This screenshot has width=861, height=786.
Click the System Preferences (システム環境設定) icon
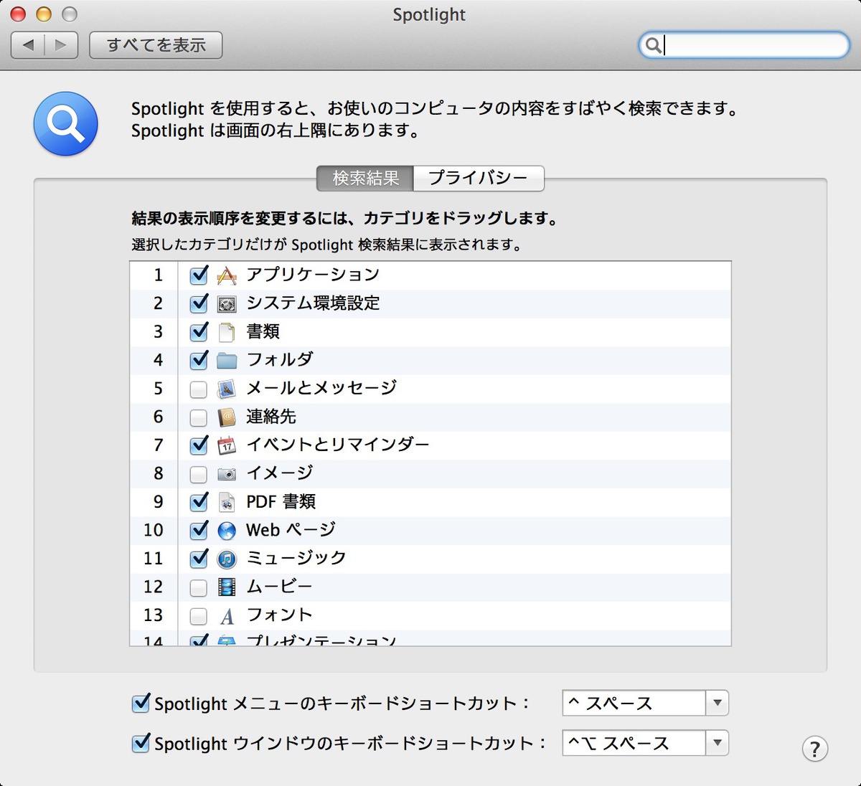[x=227, y=304]
